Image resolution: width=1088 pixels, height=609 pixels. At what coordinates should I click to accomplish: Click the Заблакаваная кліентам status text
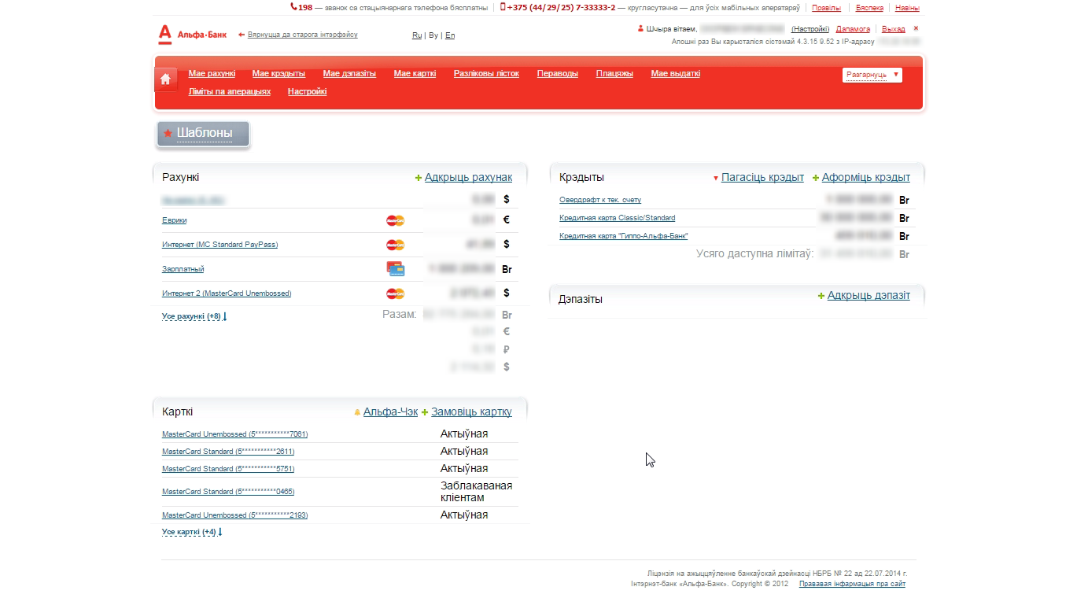point(476,492)
